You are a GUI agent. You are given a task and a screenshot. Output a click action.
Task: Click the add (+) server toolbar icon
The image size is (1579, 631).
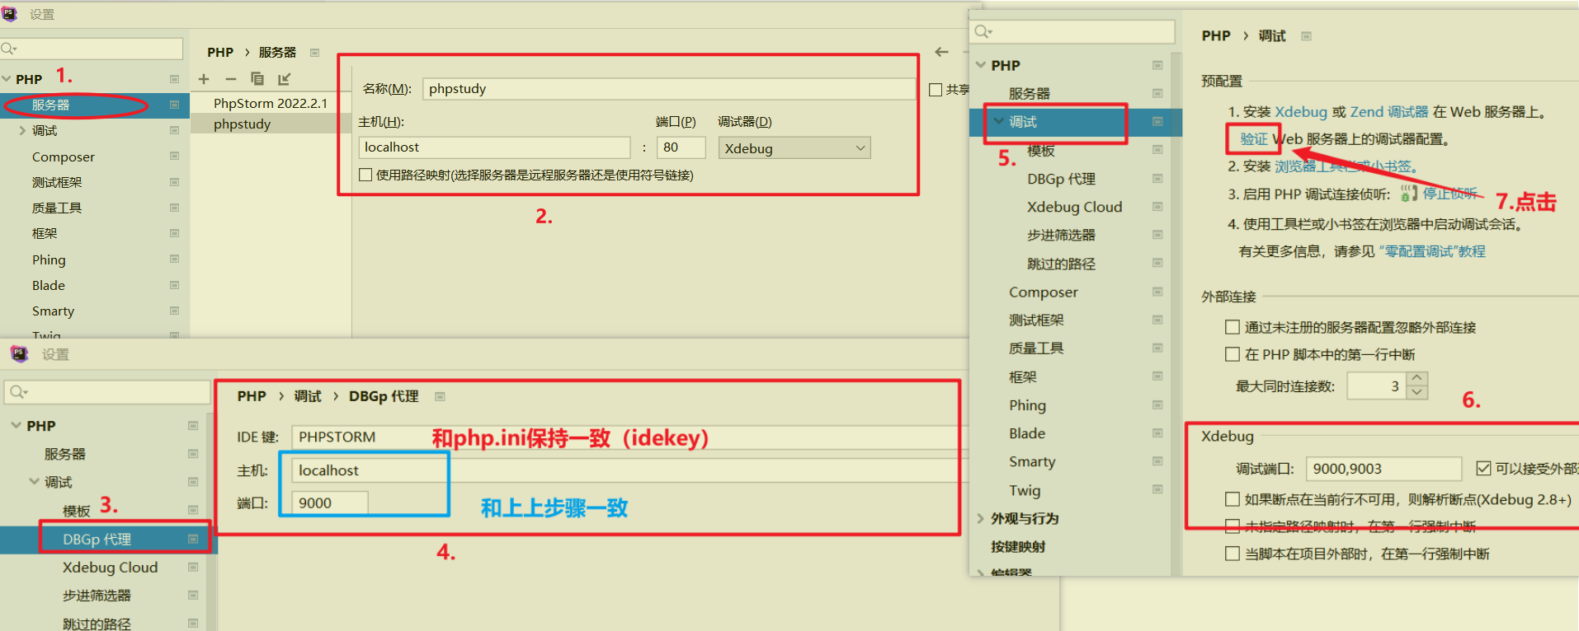pos(204,79)
